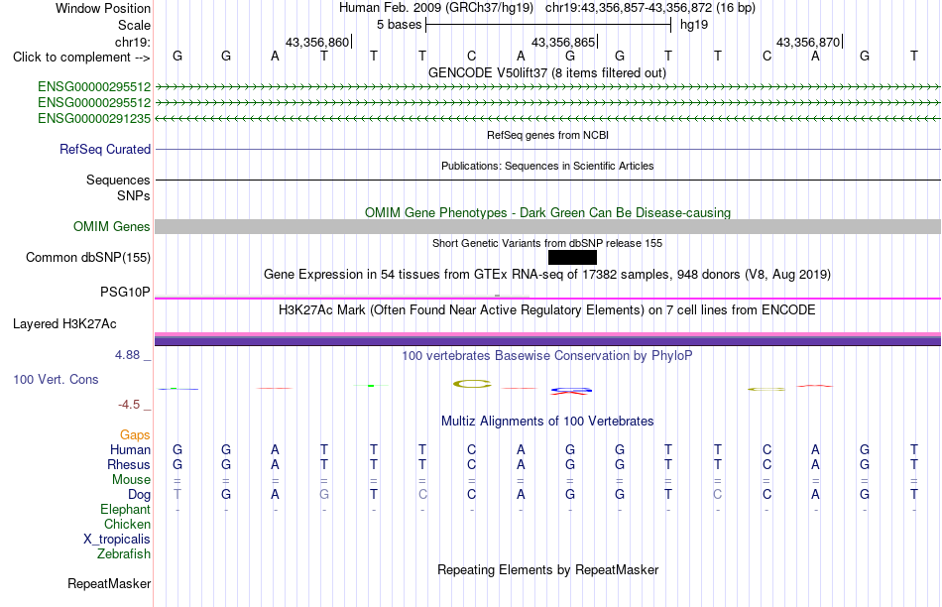Click 'Publications: Sequences in Scientific Articles' title
Viewport: 942px width, 607px height.
(547, 166)
